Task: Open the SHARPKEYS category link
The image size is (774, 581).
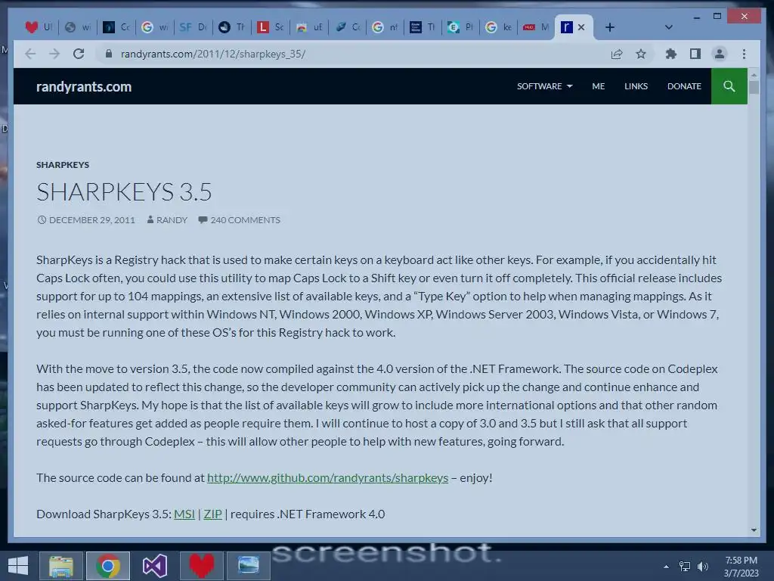Action: pyautogui.click(x=63, y=164)
